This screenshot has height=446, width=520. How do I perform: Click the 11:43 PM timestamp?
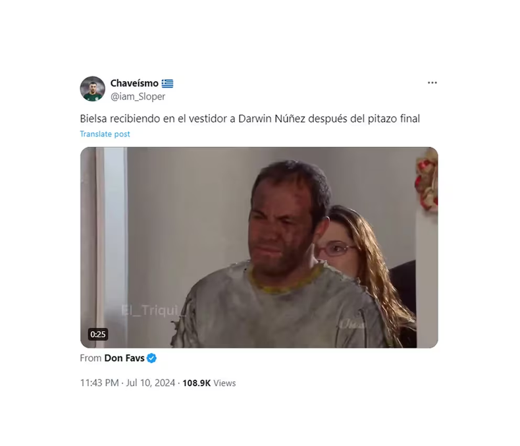99,383
